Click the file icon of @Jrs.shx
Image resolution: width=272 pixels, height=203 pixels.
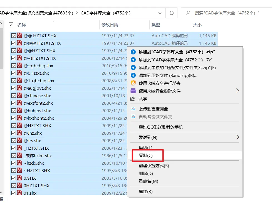(x=19, y=141)
